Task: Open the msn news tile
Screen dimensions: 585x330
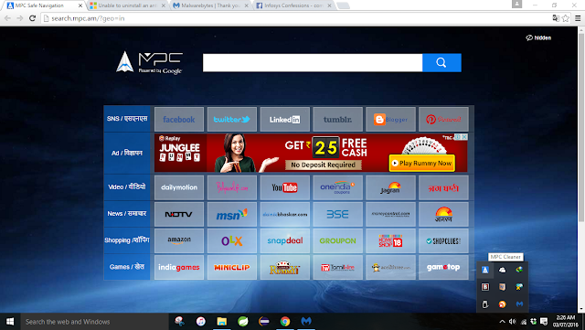Action: [232, 214]
